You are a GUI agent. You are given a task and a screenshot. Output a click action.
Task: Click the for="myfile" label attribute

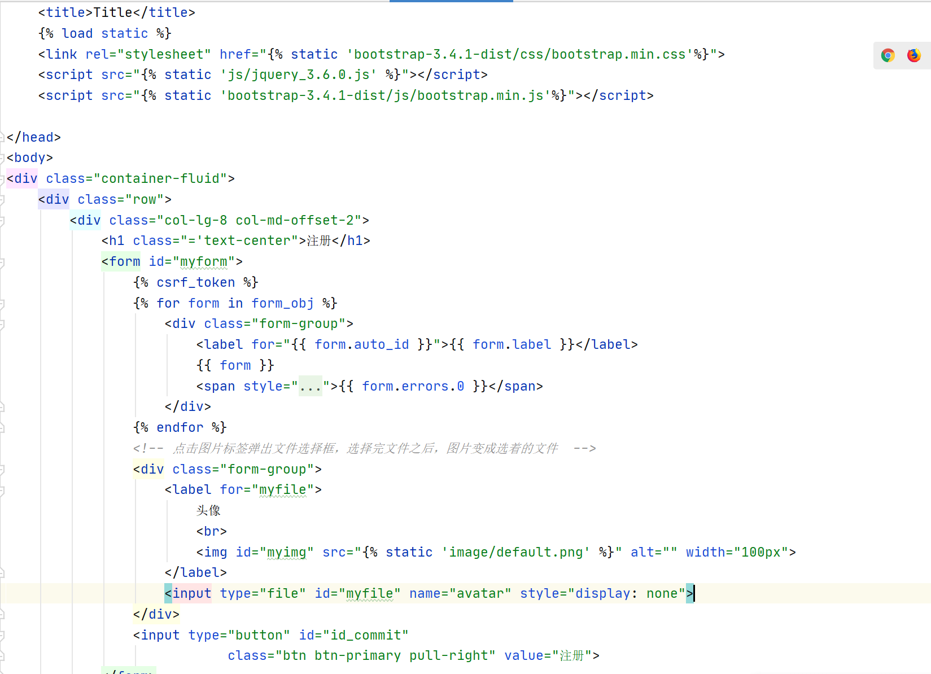[267, 489]
